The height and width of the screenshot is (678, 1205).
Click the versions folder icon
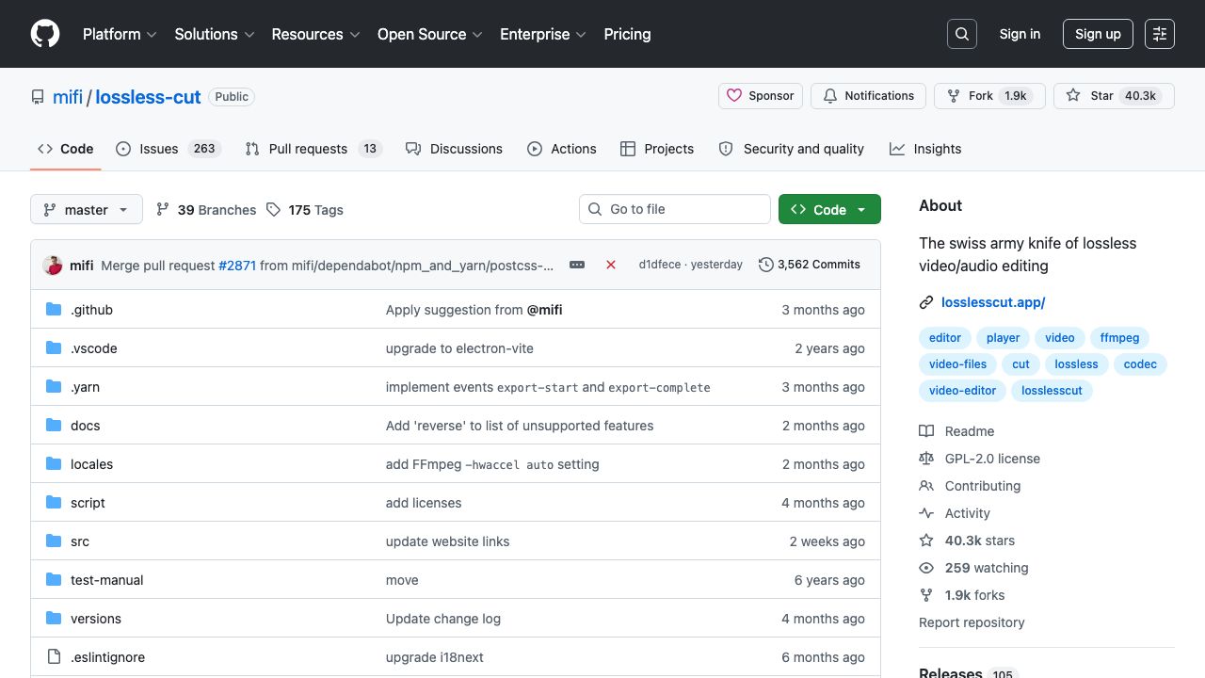point(54,619)
